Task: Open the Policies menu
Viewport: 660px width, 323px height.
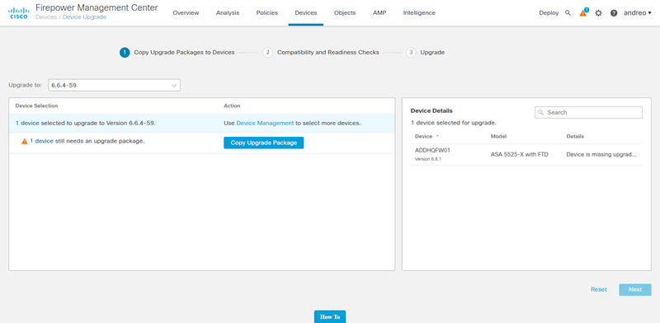Action: click(x=266, y=13)
